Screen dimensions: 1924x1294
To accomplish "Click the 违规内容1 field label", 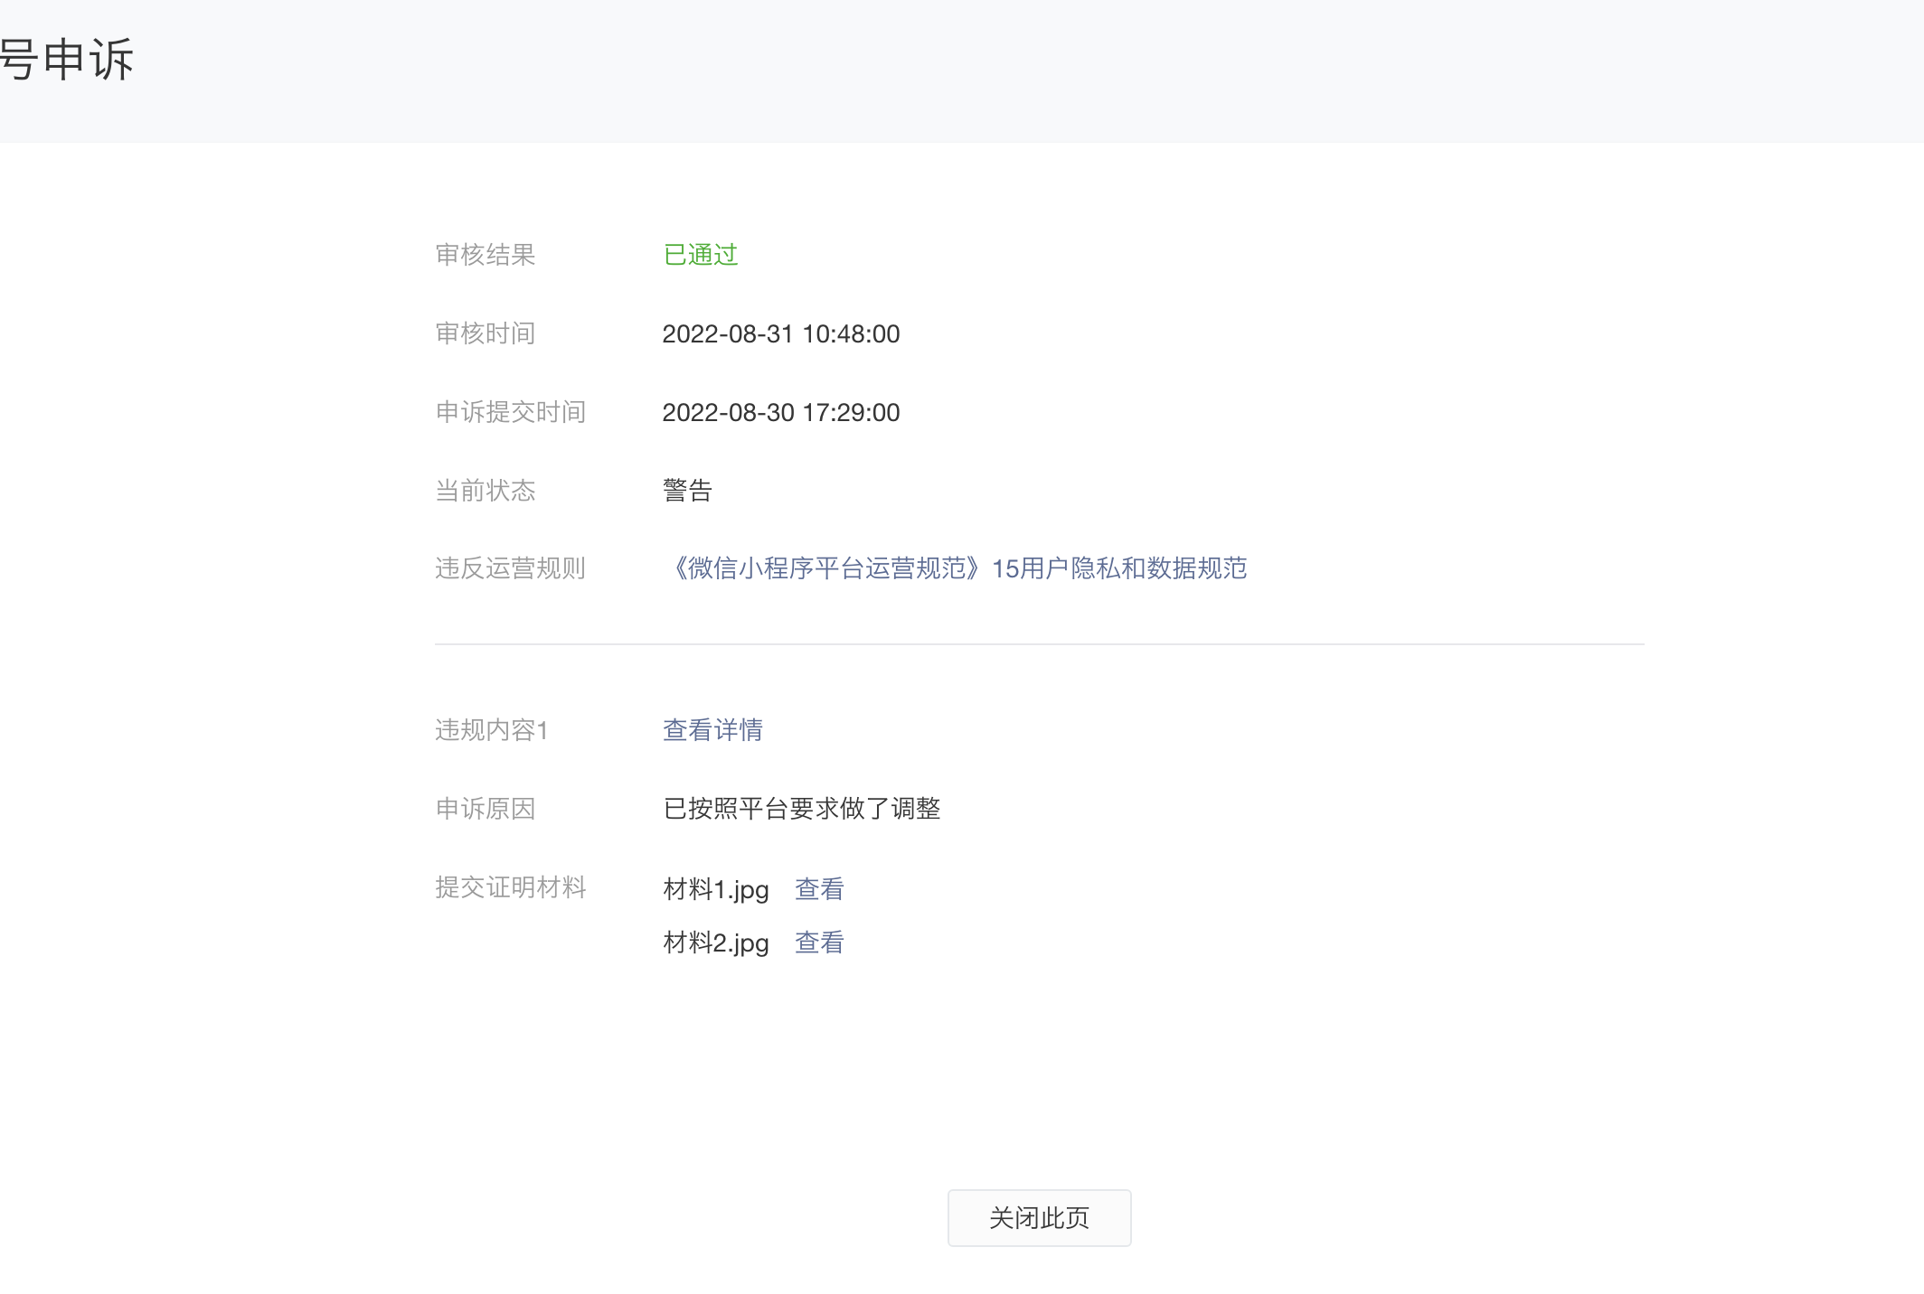I will (x=492, y=730).
